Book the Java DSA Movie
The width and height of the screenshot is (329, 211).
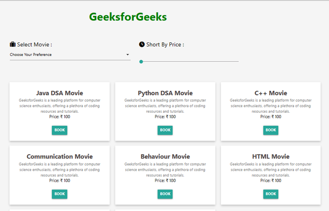coord(60,130)
